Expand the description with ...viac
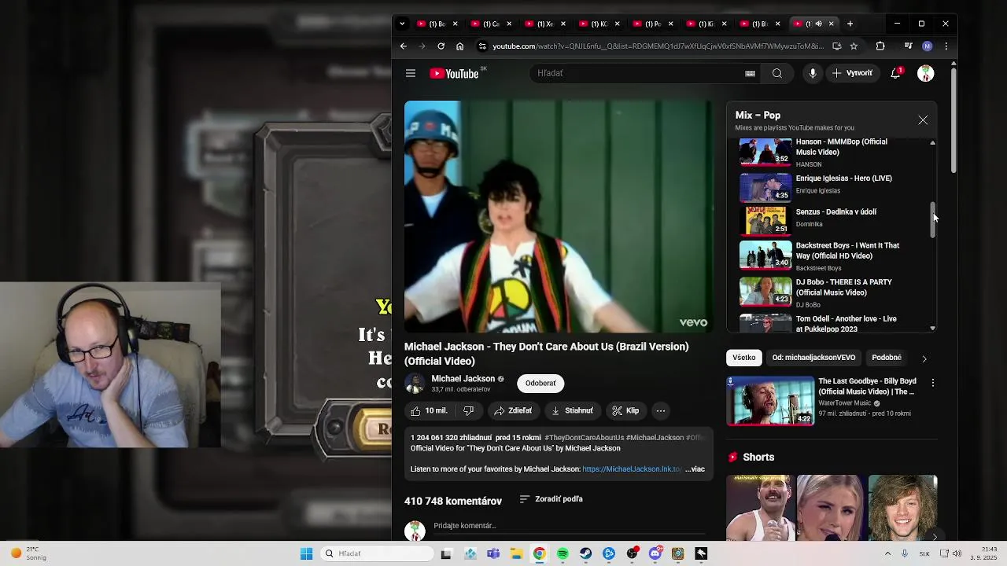The height and width of the screenshot is (566, 1007). pyautogui.click(x=695, y=469)
